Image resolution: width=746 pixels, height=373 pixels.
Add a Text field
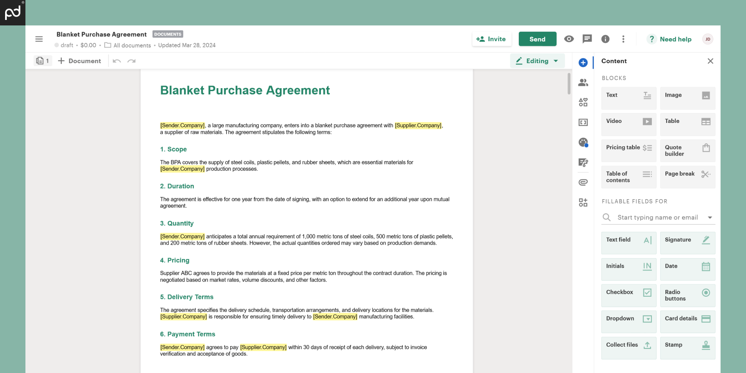[629, 243]
